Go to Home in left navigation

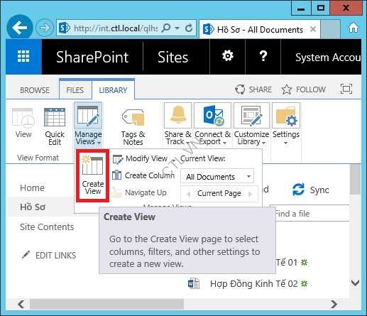[x=32, y=188]
